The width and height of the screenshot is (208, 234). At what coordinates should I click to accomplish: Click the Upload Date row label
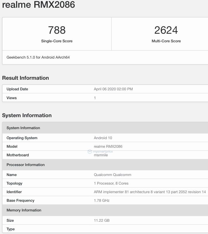[17, 89]
